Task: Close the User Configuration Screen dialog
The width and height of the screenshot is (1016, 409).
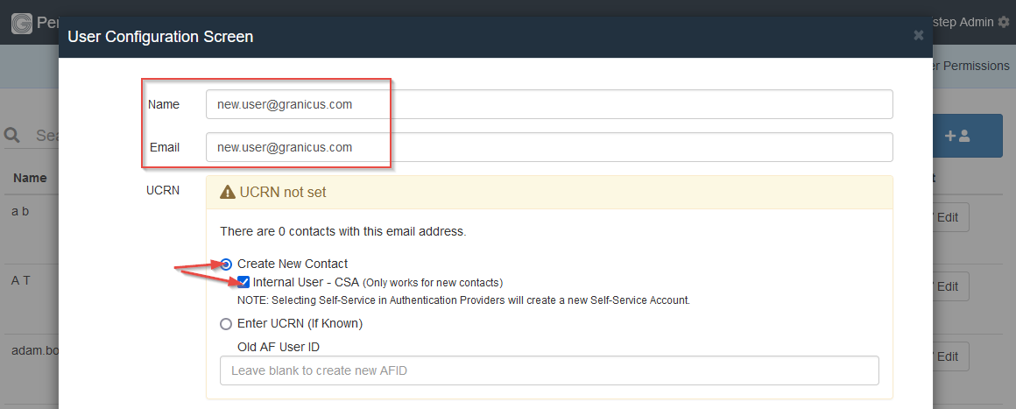Action: pos(918,35)
